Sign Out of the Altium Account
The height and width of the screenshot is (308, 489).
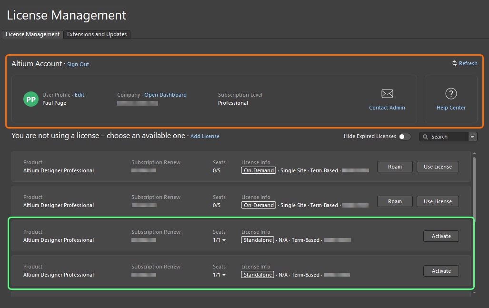78,64
